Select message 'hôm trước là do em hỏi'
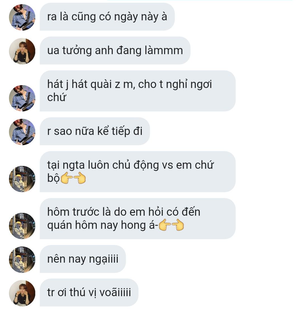This screenshot has width=302, height=311. [138, 219]
